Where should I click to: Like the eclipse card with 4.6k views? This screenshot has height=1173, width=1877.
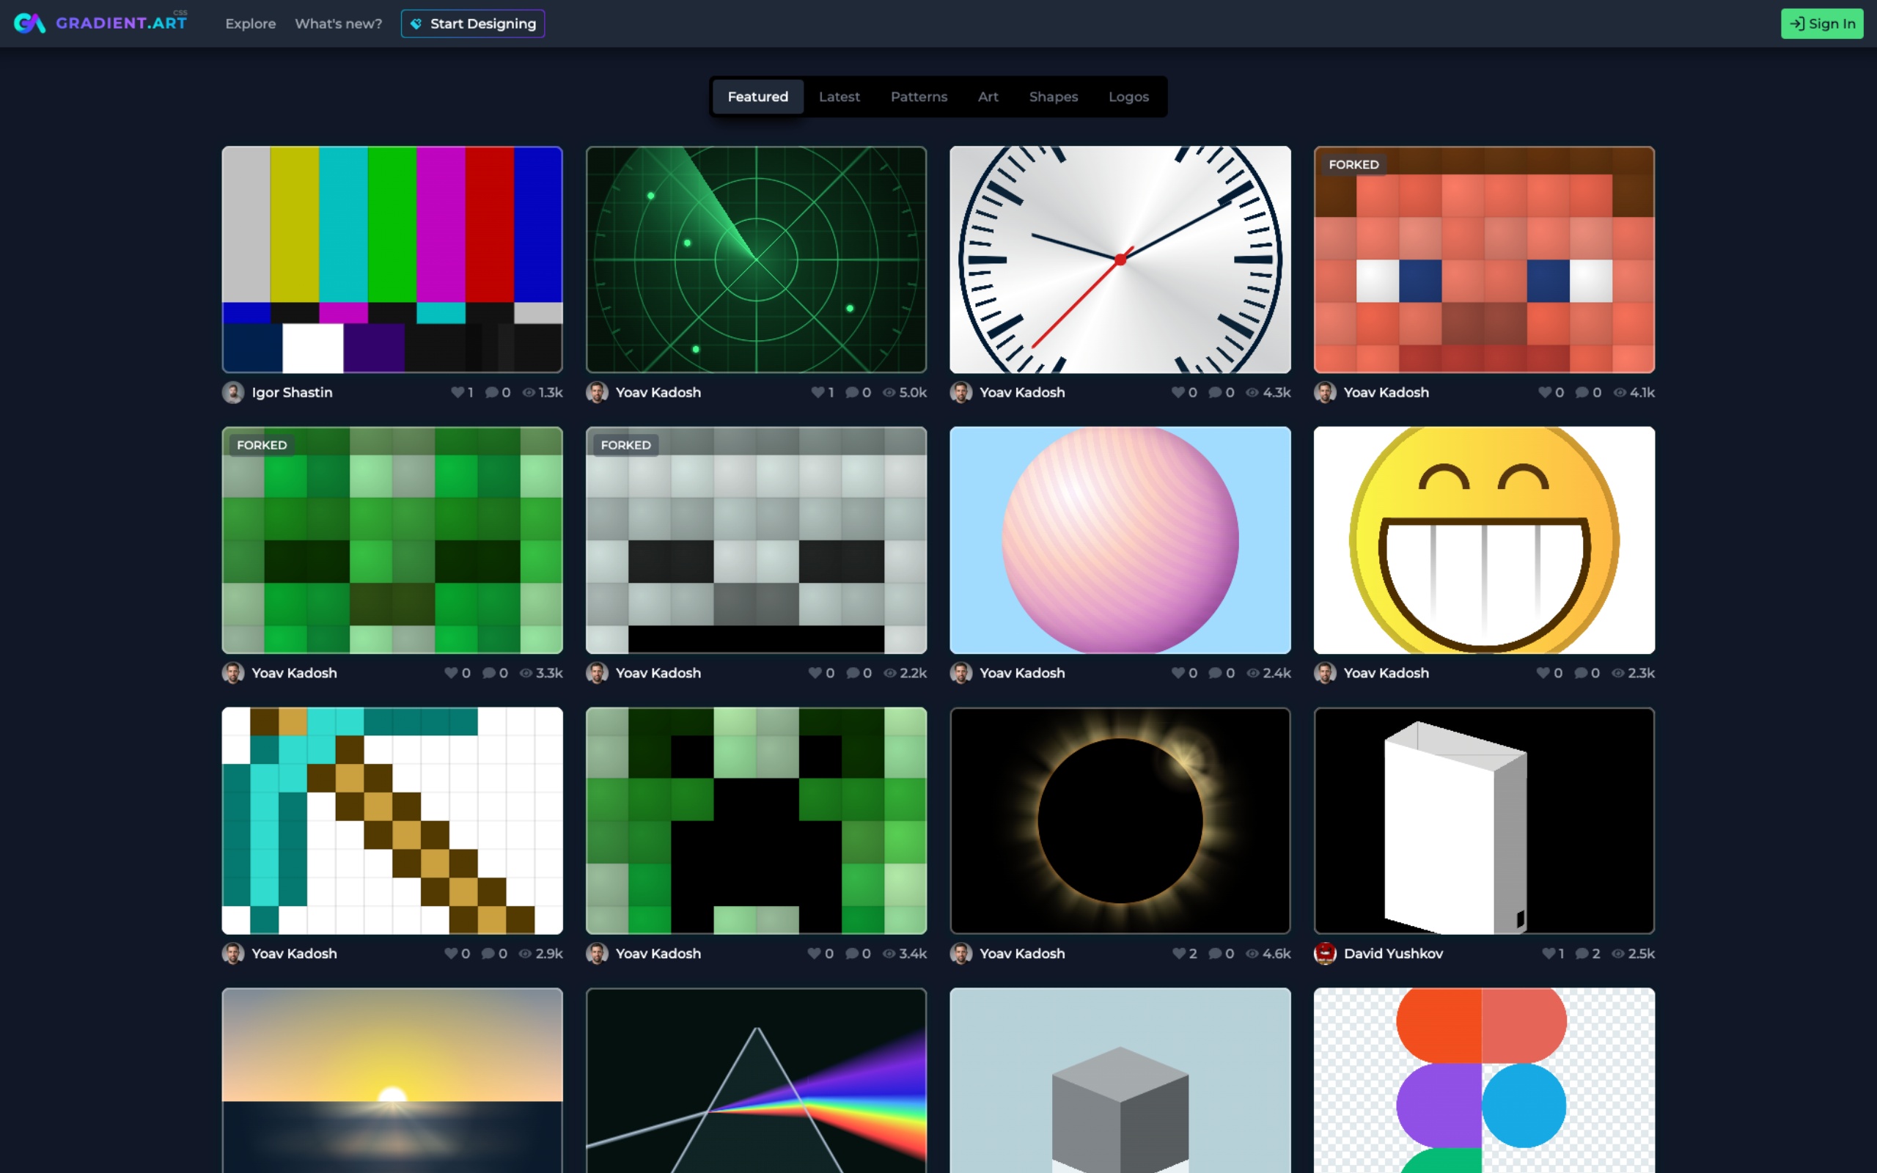pyautogui.click(x=1179, y=954)
